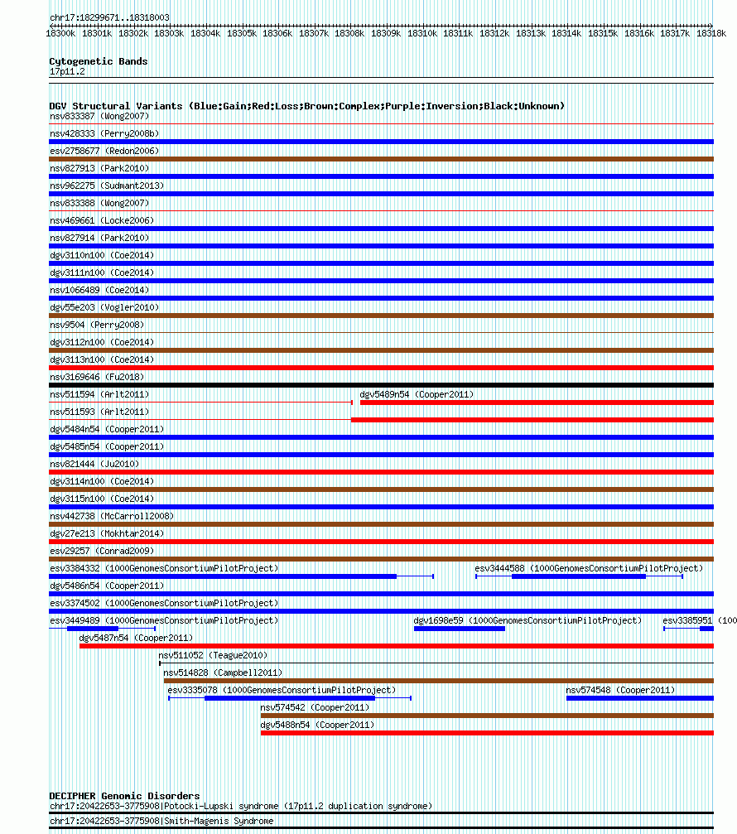Open variant nsv827913 (Park2010)
Image resolution: width=737 pixels, height=834 pixels.
[99, 169]
